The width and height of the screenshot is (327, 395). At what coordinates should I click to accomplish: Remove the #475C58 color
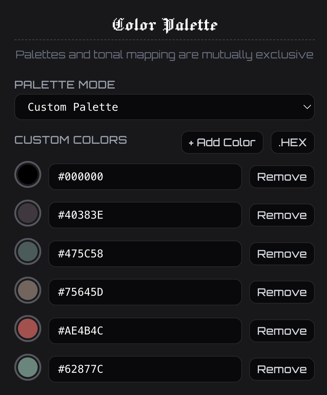282,254
